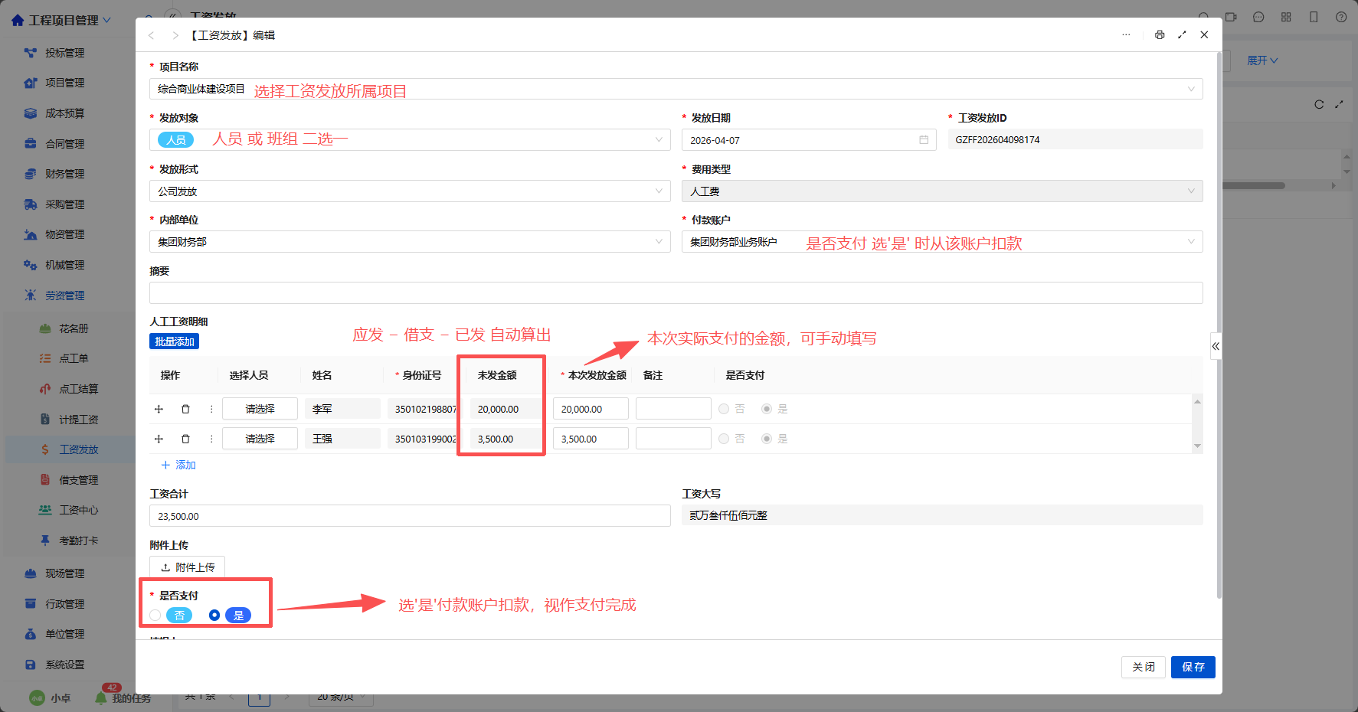
Task: Expand the 工程项目管理 app switcher
Action: tap(61, 20)
